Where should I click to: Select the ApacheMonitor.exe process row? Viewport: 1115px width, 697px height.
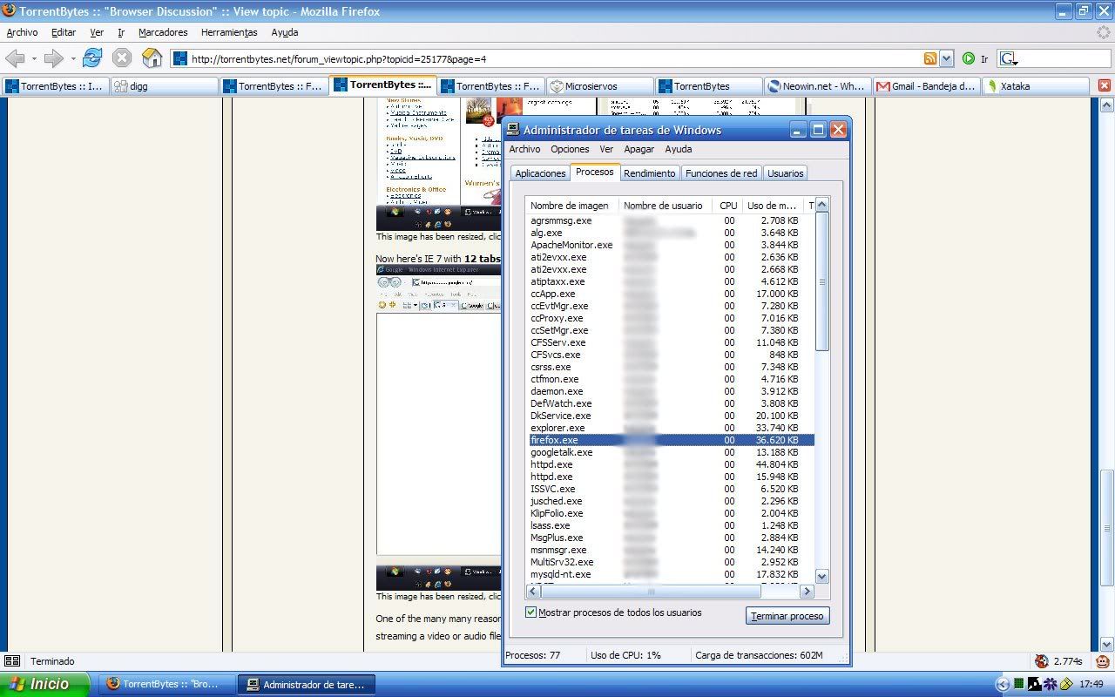pyautogui.click(x=671, y=245)
